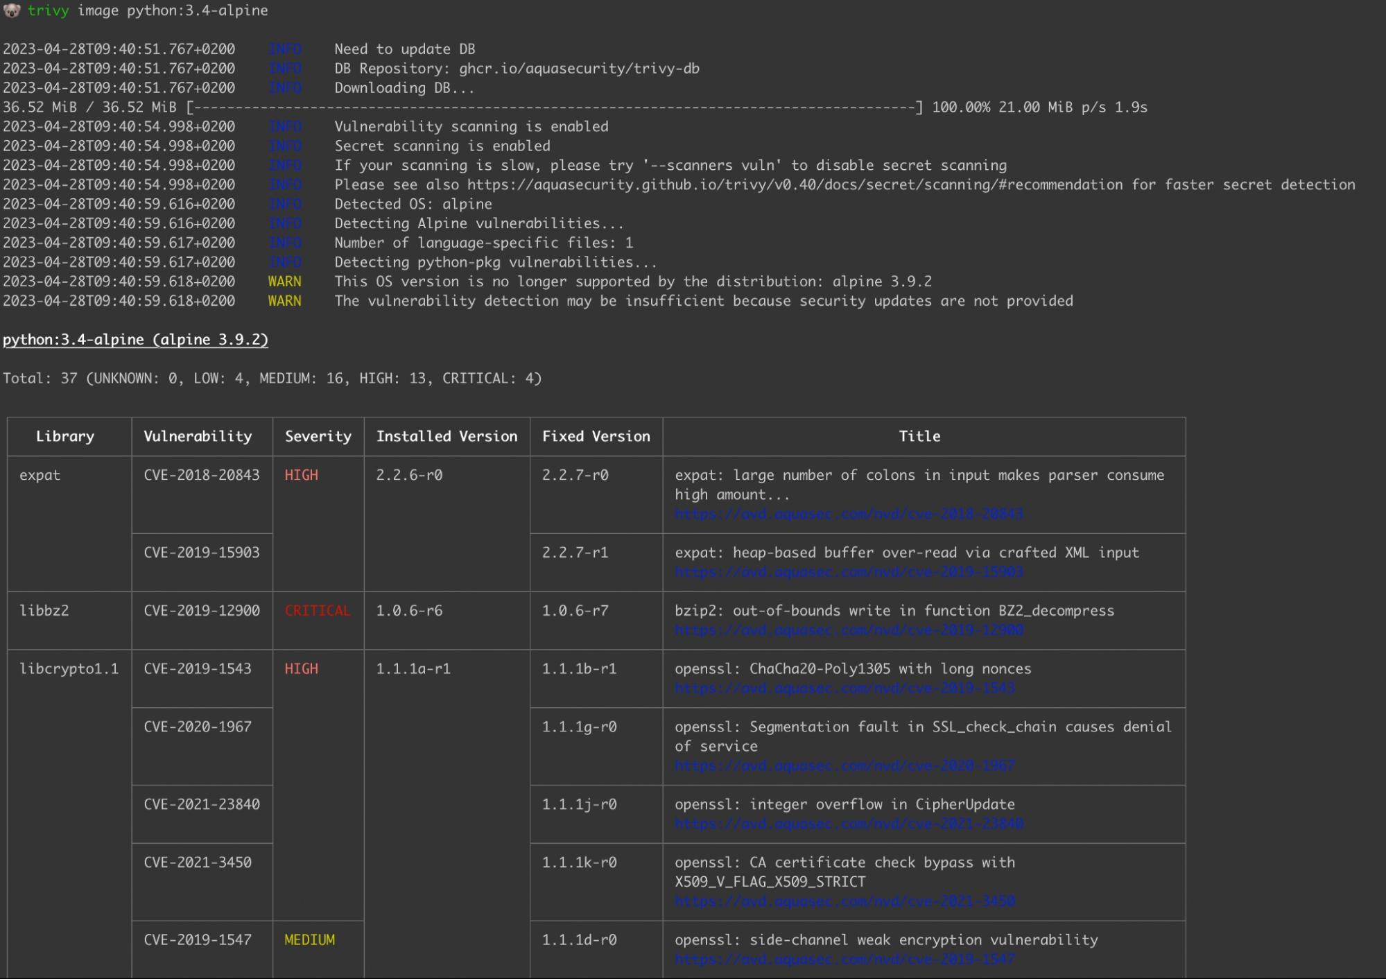Viewport: 1386px width, 979px height.
Task: Click the libcrypto1.1 library cell
Action: pos(69,668)
